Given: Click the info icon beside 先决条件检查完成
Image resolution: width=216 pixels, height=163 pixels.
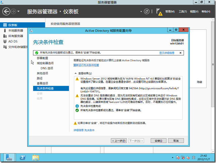Looking at the screenshot, I should tap(77, 106).
